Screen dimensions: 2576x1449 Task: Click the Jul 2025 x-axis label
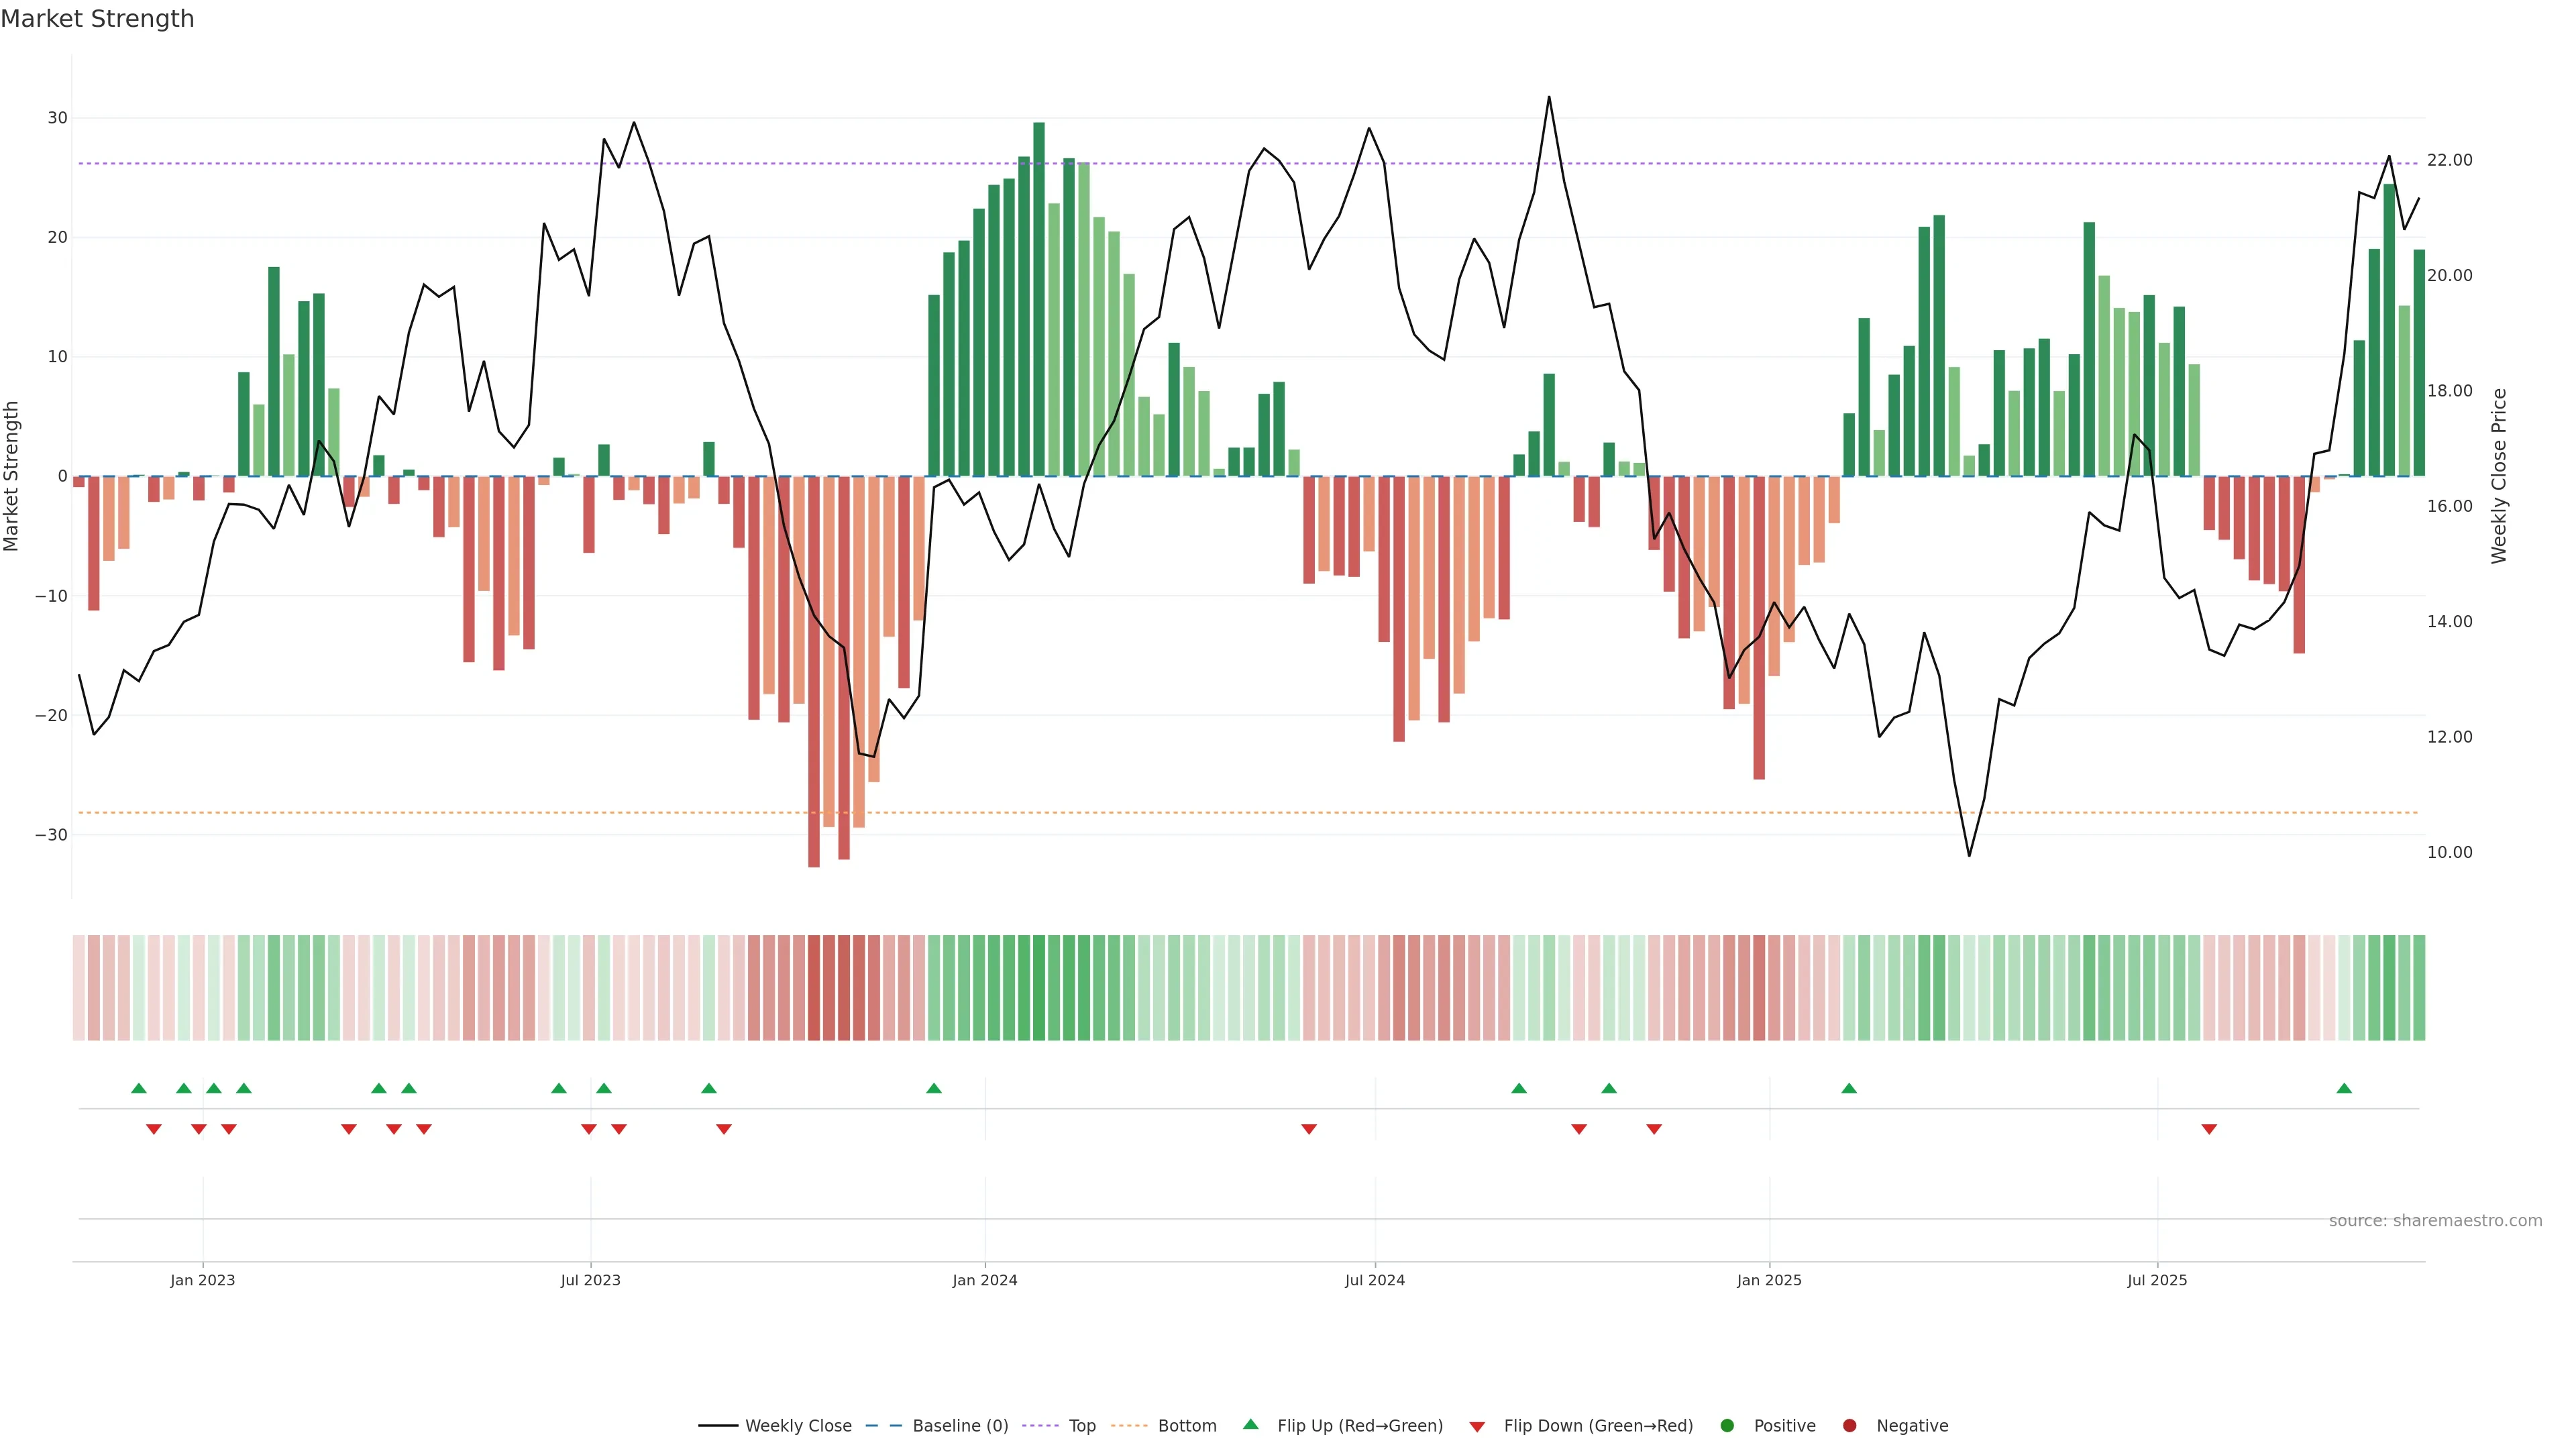(x=2157, y=1280)
